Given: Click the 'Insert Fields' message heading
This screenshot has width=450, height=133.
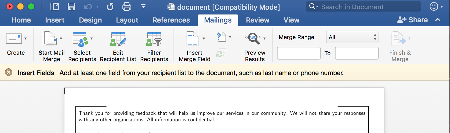Looking at the screenshot, I should pos(36,73).
